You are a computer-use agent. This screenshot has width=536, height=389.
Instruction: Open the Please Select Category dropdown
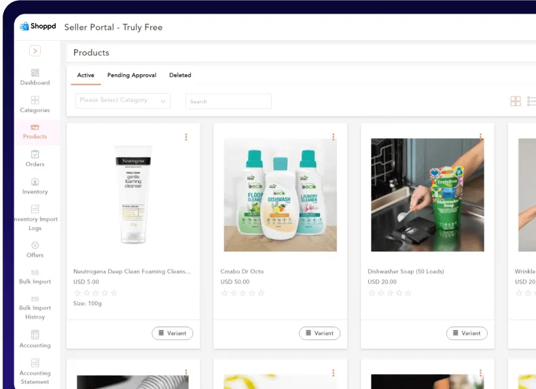(x=123, y=101)
